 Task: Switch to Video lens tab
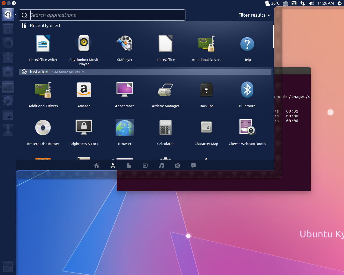[x=145, y=165]
